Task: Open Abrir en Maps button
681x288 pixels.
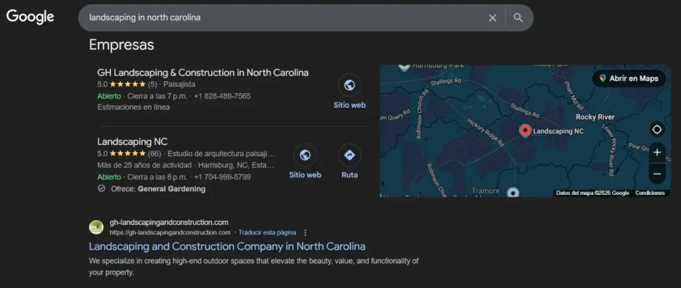Action: click(x=629, y=78)
